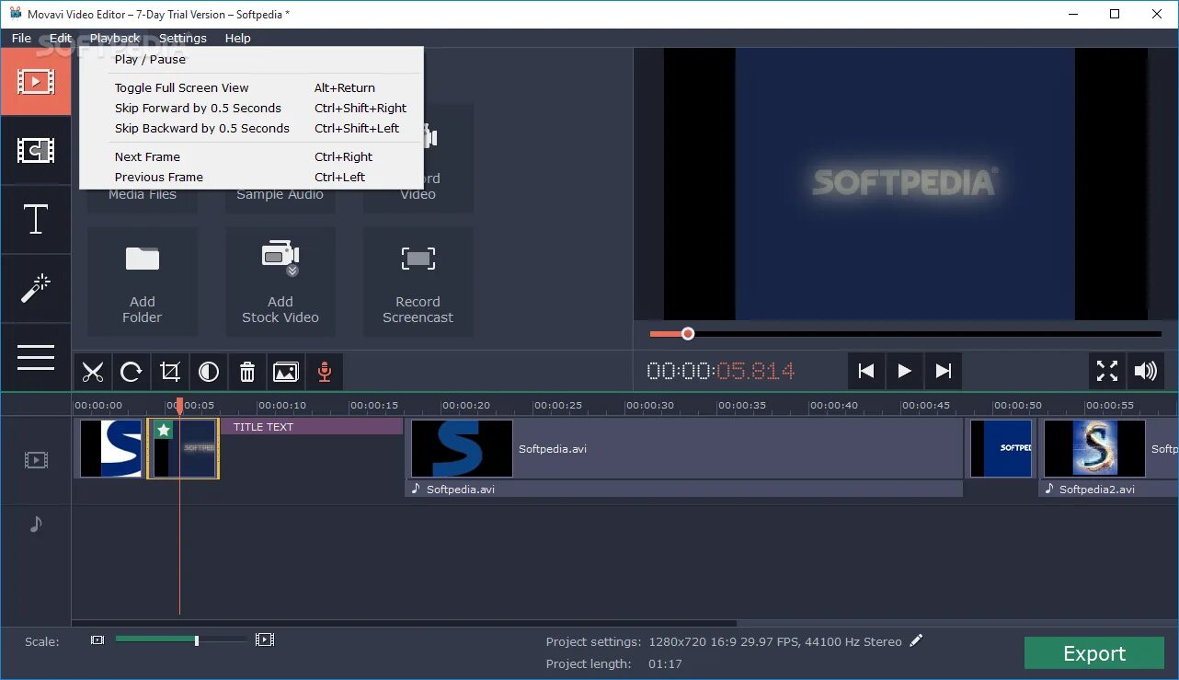This screenshot has height=680, width=1179.
Task: Click zoom in timeline scale icon
Action: [x=265, y=640]
